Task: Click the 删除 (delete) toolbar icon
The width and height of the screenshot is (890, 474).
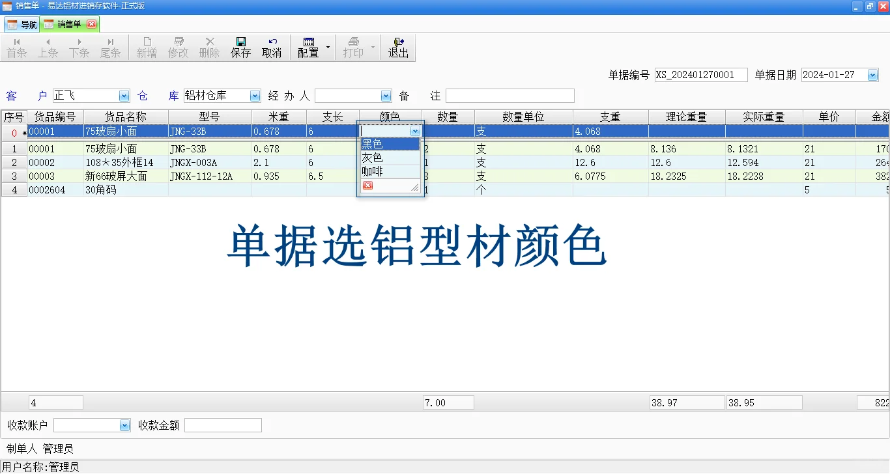Action: tap(209, 47)
